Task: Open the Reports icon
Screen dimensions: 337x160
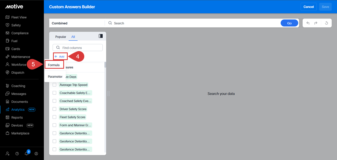Action: click(x=8, y=117)
